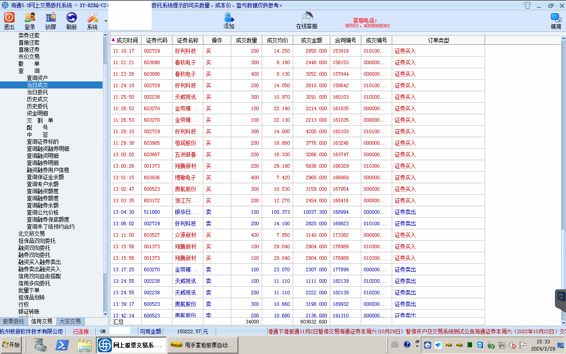
Task: Refresh data with the 刷新 icon
Action: tap(71, 18)
